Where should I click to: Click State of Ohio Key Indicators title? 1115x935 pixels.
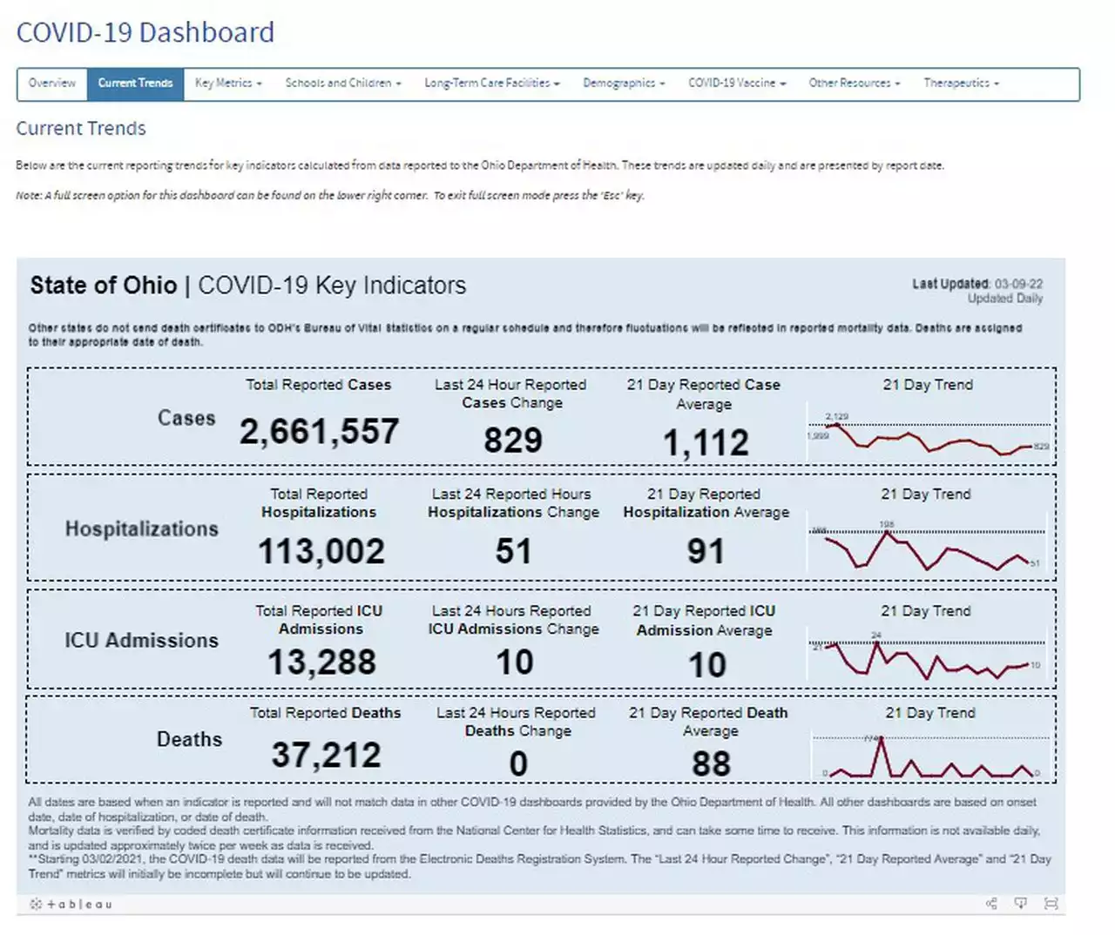point(248,286)
